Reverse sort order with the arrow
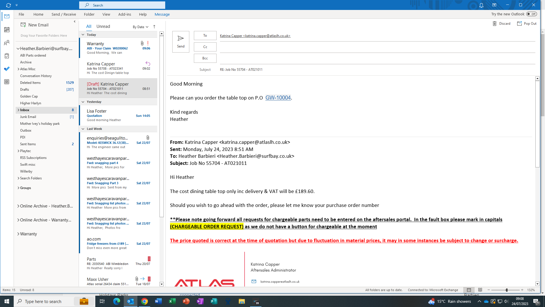This screenshot has width=545, height=307. click(x=154, y=27)
